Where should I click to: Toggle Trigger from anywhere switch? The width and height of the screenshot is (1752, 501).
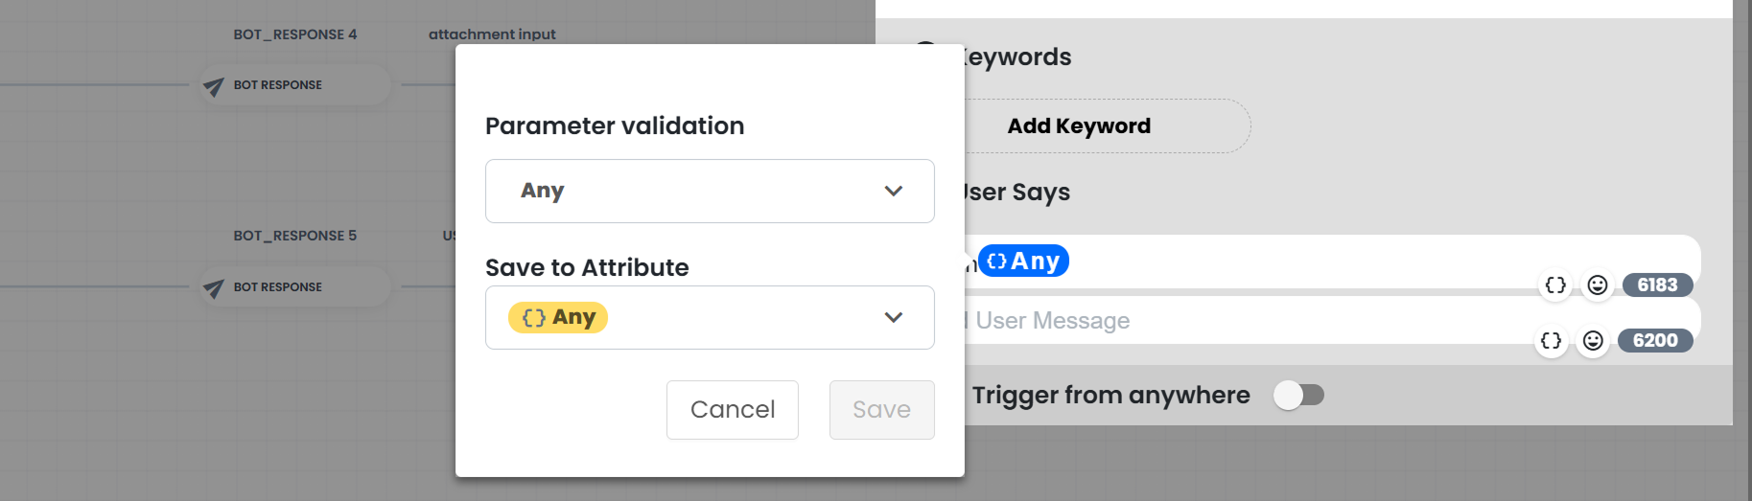[x=1298, y=395]
